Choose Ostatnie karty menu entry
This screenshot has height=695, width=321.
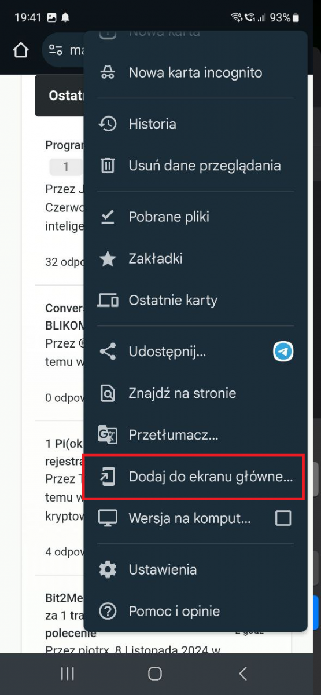point(195,300)
